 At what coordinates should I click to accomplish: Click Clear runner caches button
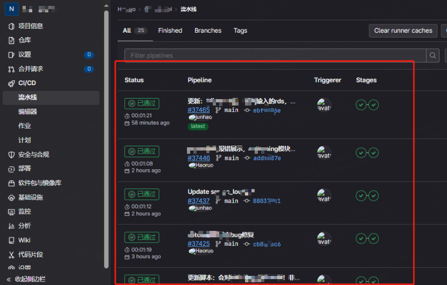tap(403, 31)
